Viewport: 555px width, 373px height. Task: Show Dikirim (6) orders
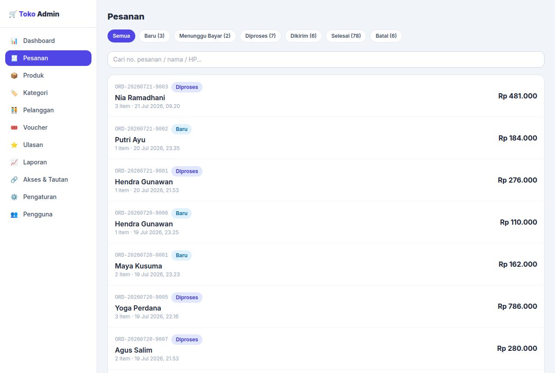(304, 36)
